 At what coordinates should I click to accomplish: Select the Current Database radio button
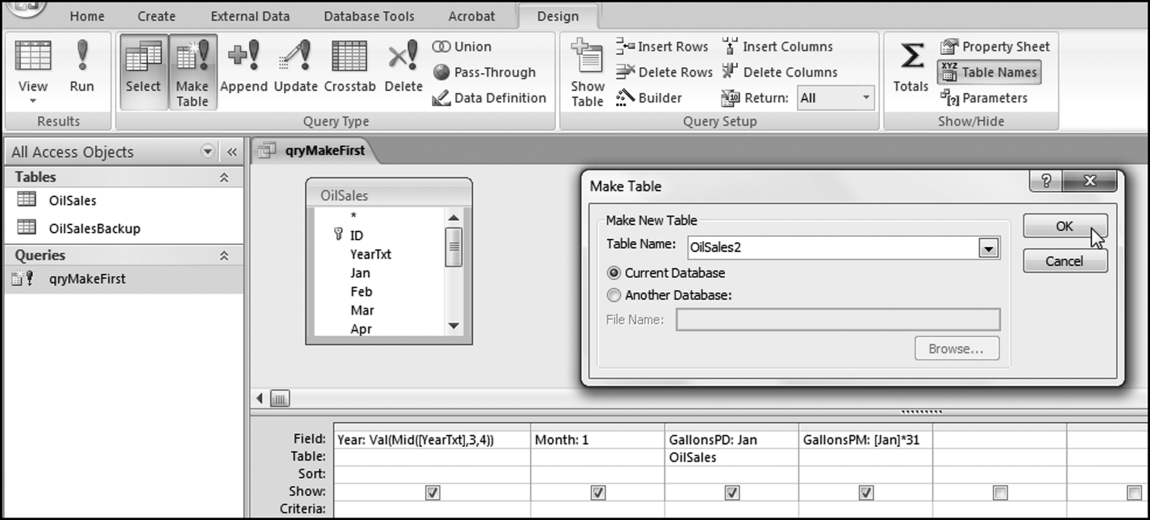(613, 273)
